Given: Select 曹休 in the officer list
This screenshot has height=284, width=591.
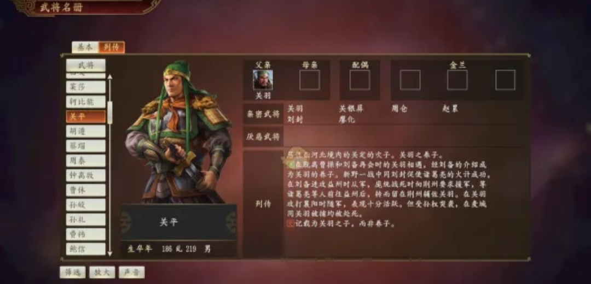Looking at the screenshot, I should coord(86,190).
